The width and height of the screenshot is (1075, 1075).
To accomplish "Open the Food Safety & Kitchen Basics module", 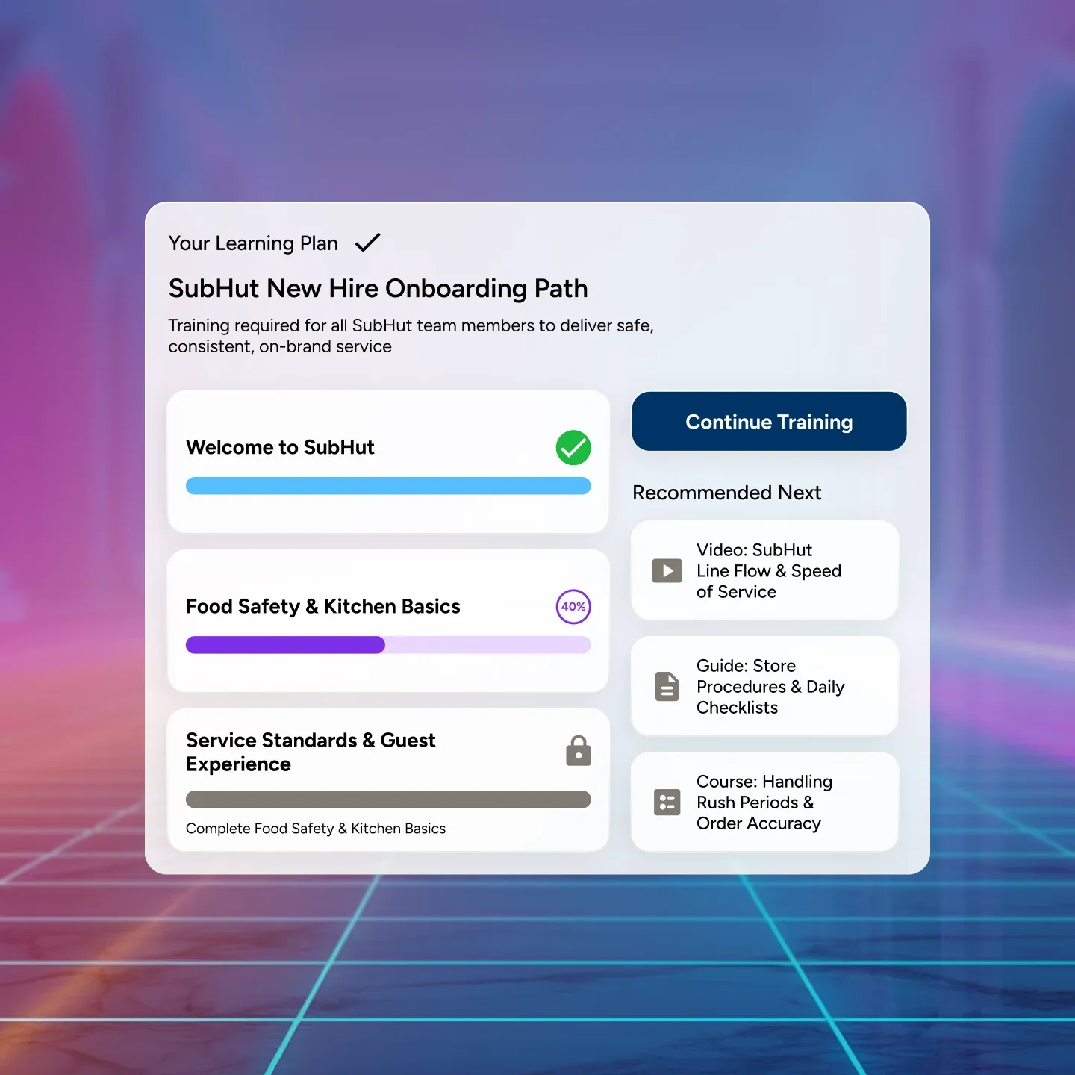I will pos(322,606).
